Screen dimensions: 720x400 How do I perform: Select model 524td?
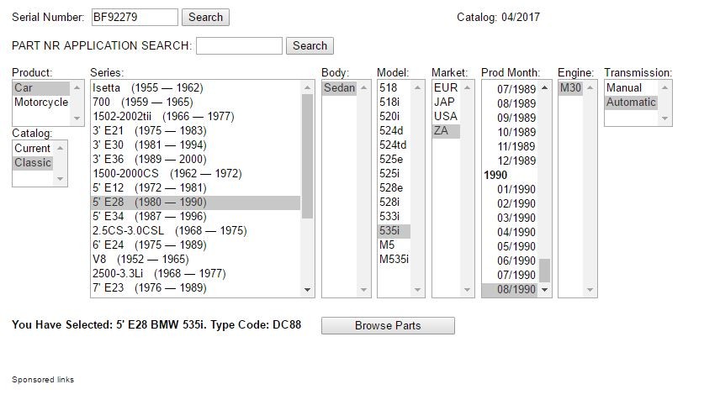click(x=394, y=145)
